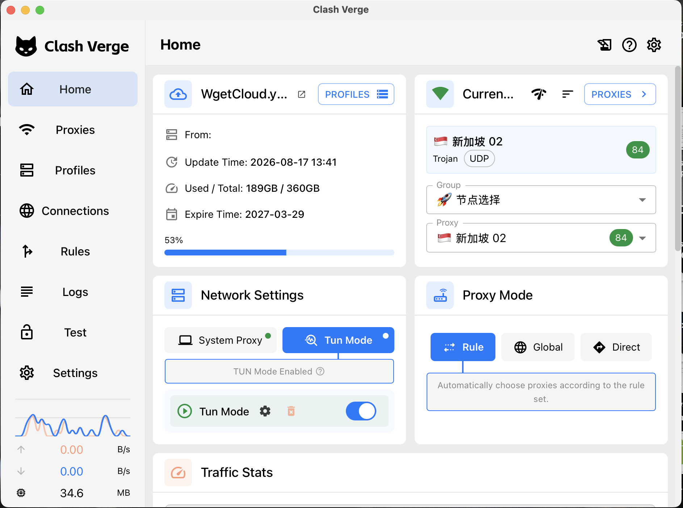Open Tun Mode gear settings icon
This screenshot has width=683, height=508.
pos(265,411)
